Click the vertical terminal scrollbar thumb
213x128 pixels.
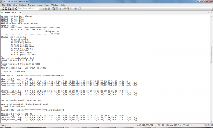point(211,54)
